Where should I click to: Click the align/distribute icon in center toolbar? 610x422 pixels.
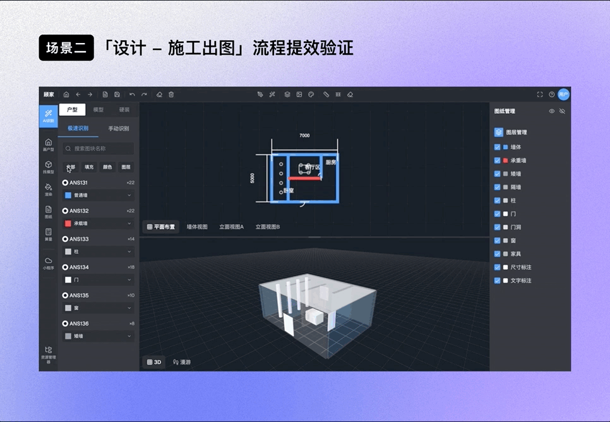tap(338, 95)
